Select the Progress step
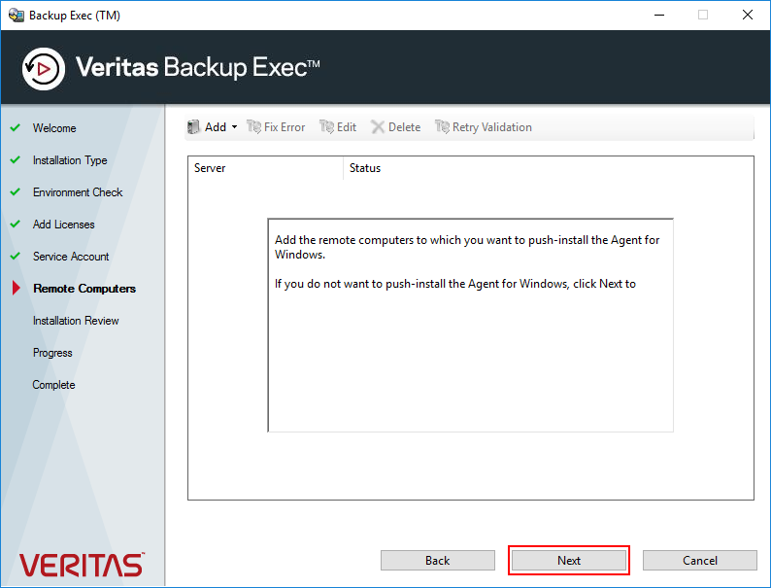This screenshot has height=588, width=771. point(52,353)
